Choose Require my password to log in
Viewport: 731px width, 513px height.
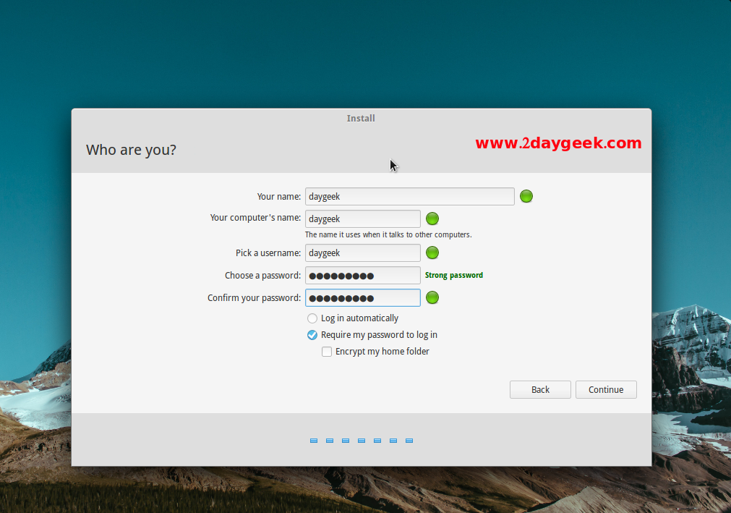(312, 335)
